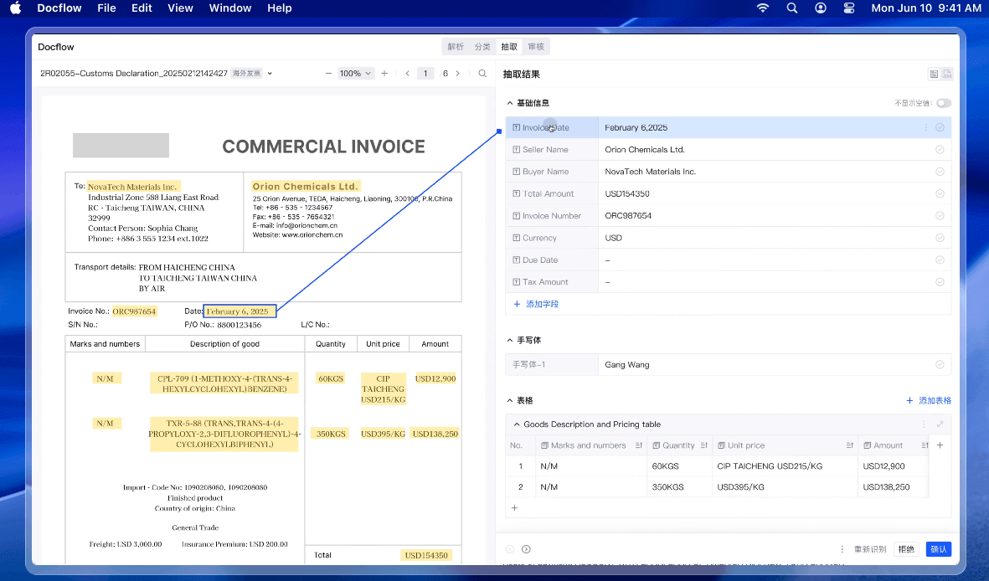
Task: Open the Window menu in menu bar
Action: [230, 8]
